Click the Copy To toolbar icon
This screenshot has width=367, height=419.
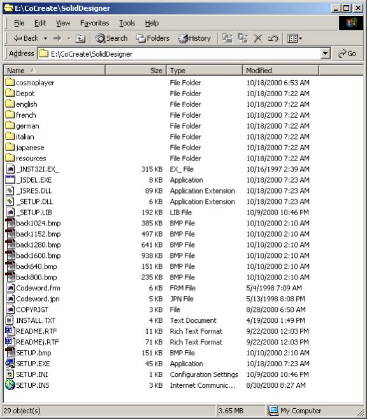click(243, 38)
